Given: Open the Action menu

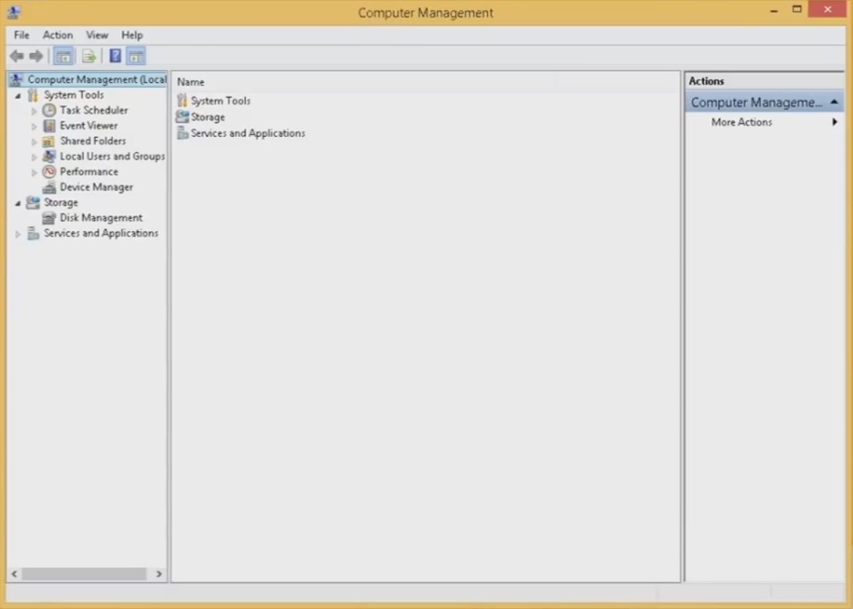Looking at the screenshot, I should click(58, 35).
